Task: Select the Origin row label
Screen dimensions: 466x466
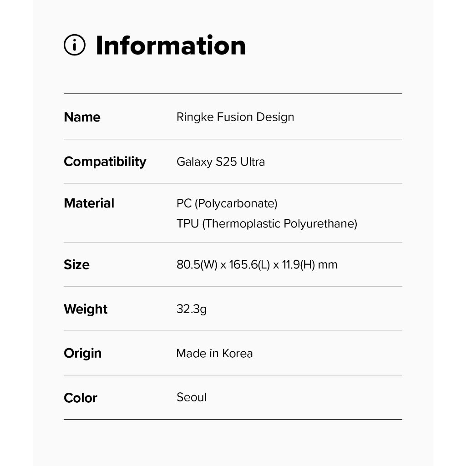Action: pos(82,353)
